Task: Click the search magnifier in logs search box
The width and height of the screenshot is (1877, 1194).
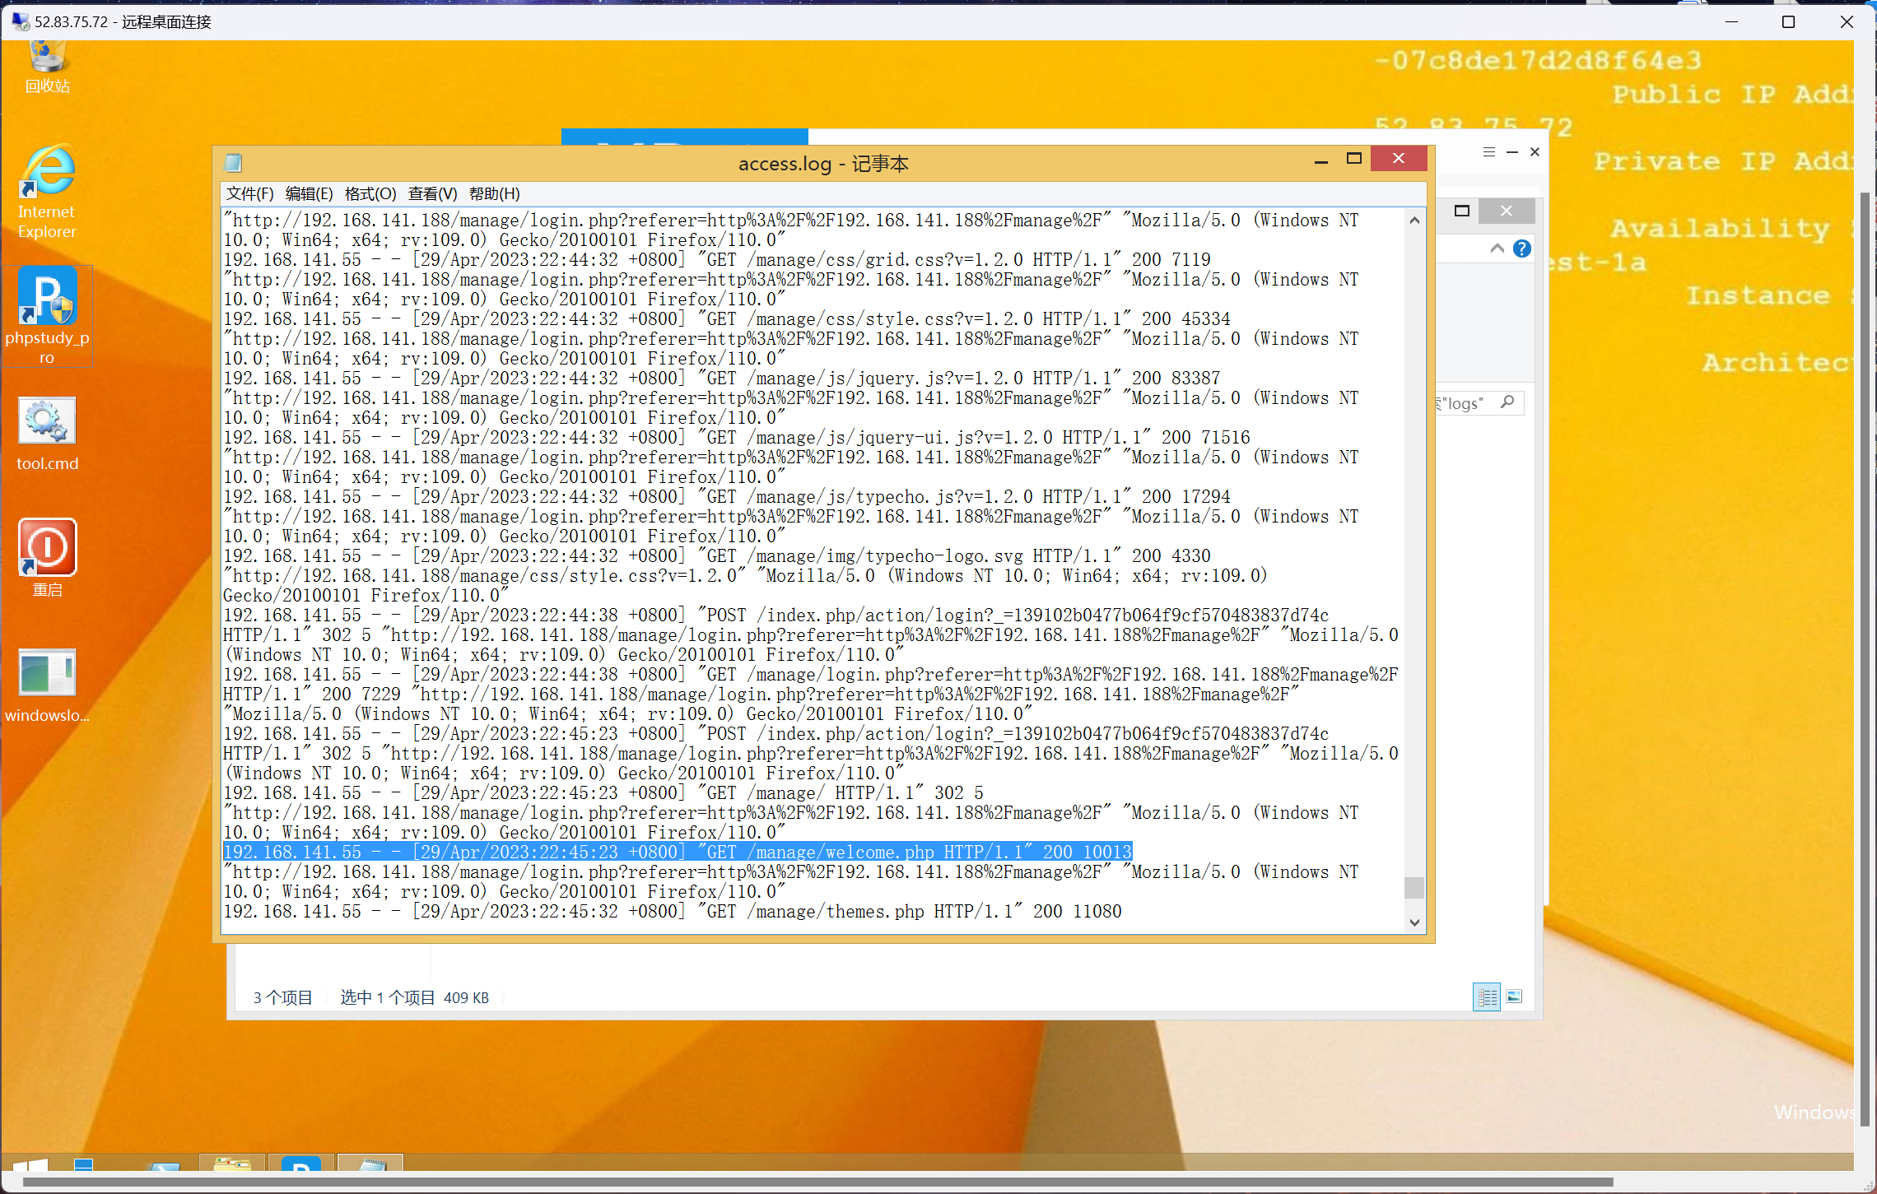Action: [x=1507, y=402]
